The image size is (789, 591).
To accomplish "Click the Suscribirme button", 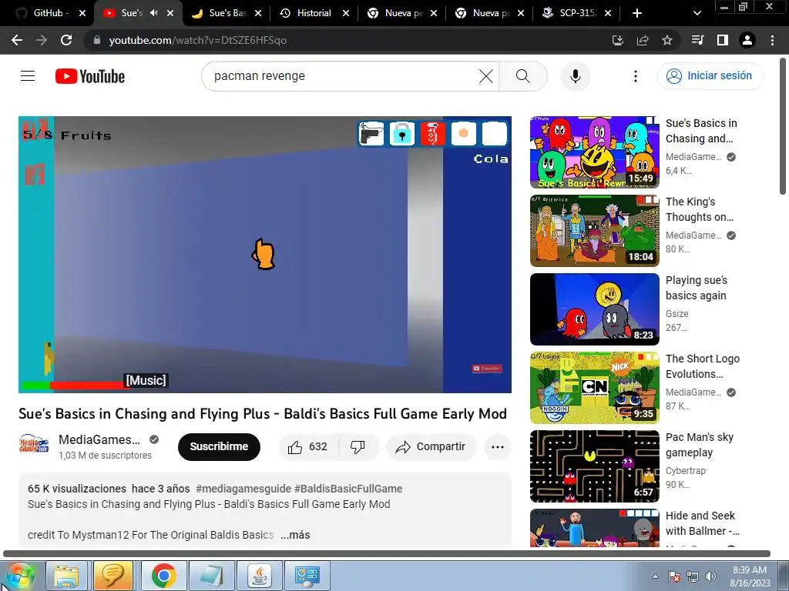I will click(x=219, y=446).
